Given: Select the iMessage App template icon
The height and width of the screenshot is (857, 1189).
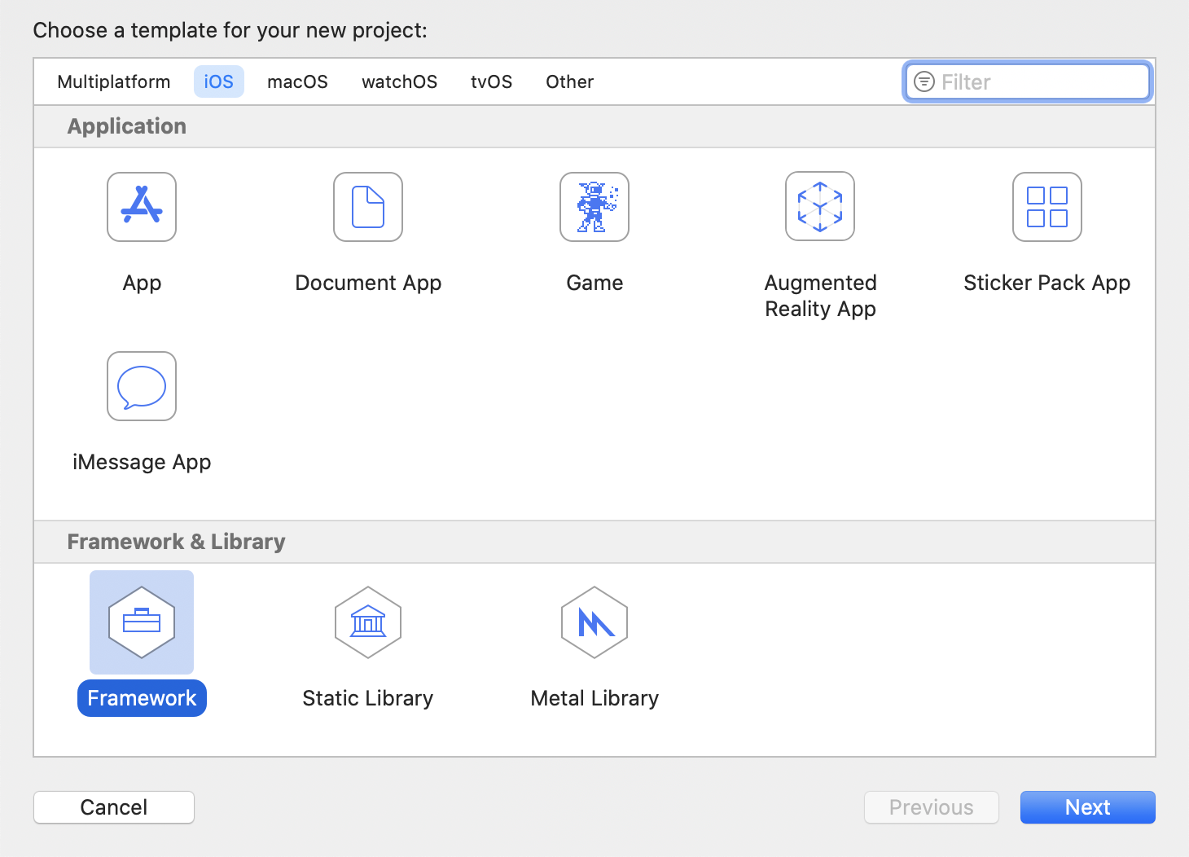Looking at the screenshot, I should [x=142, y=386].
